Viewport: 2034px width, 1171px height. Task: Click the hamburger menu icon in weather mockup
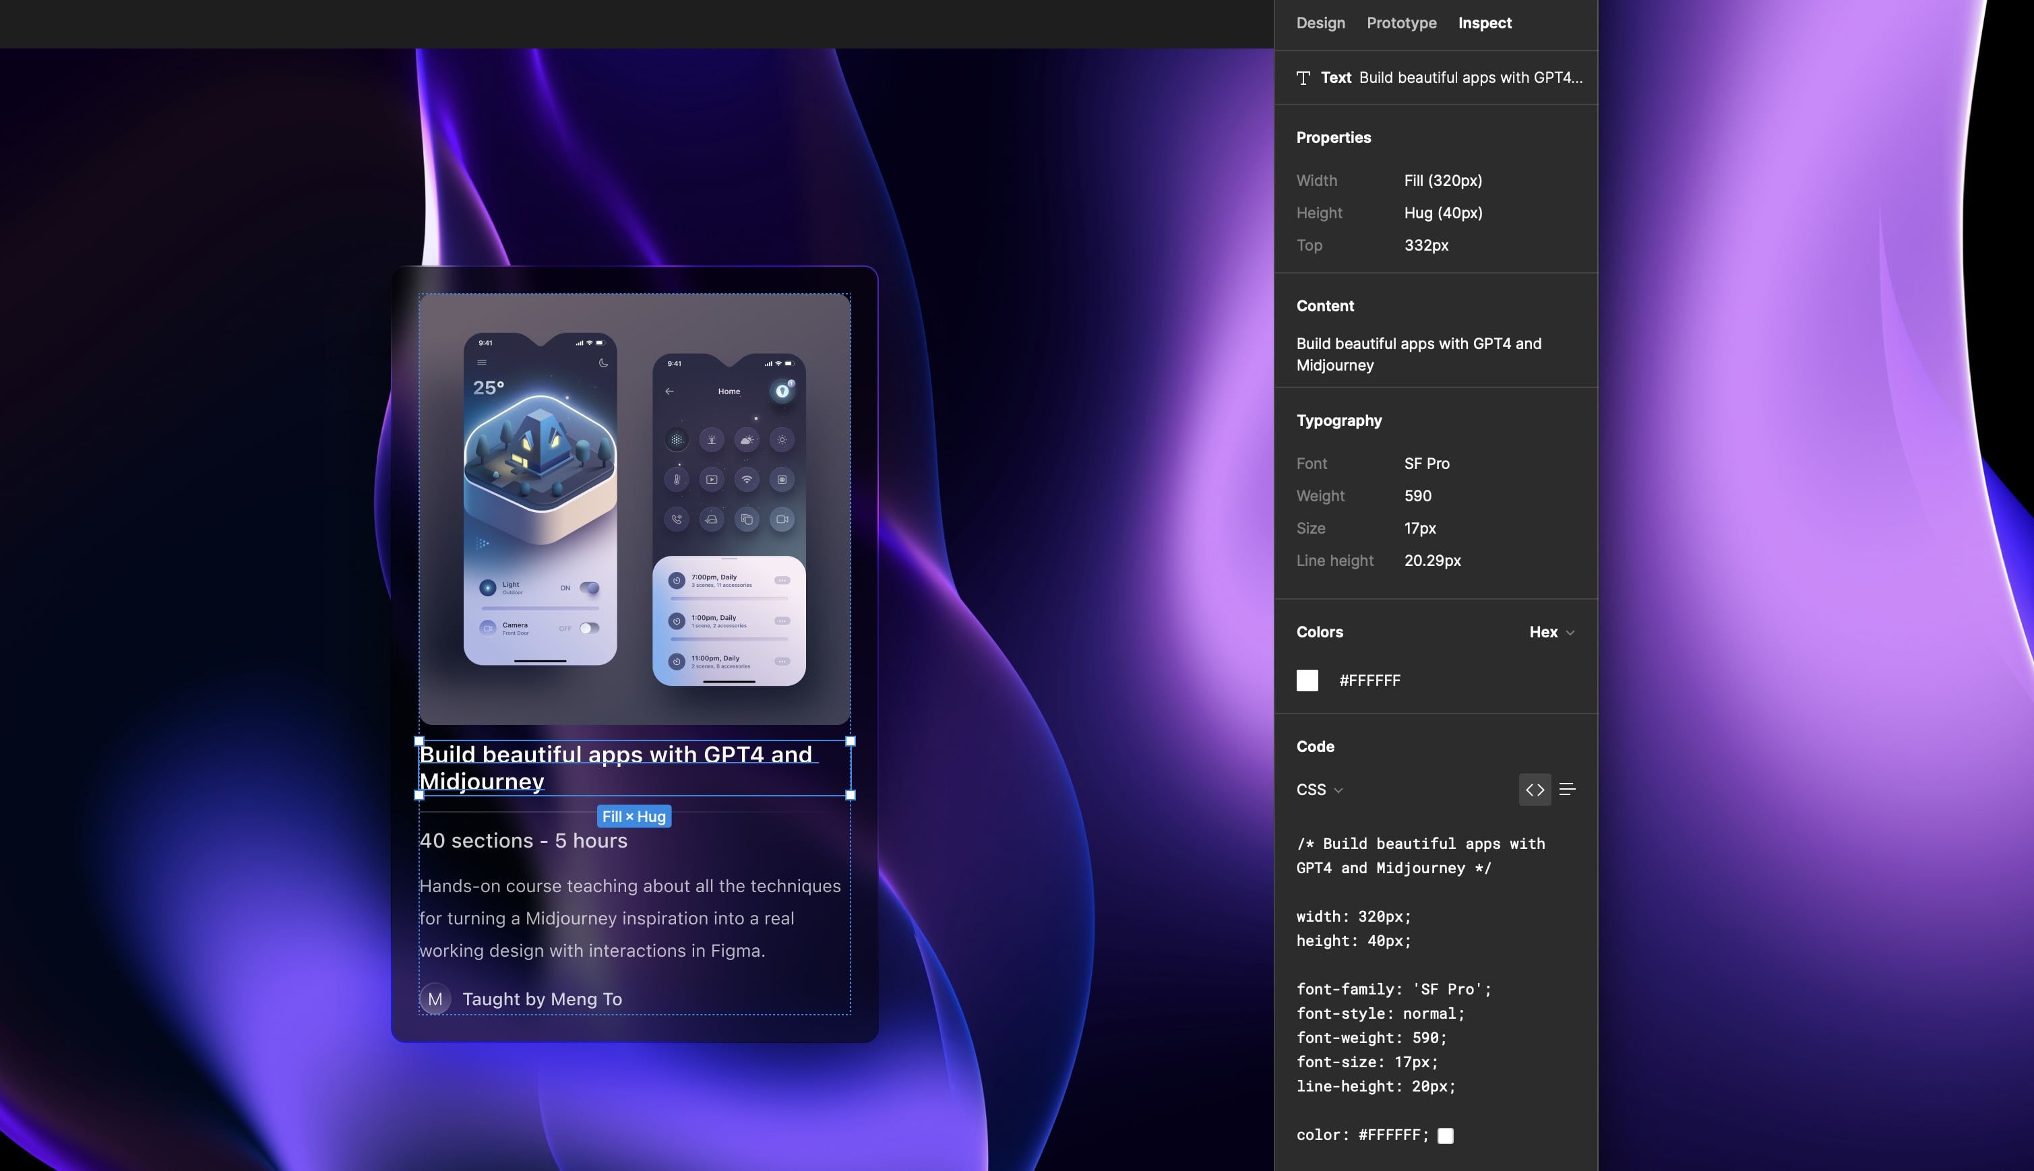click(x=482, y=362)
